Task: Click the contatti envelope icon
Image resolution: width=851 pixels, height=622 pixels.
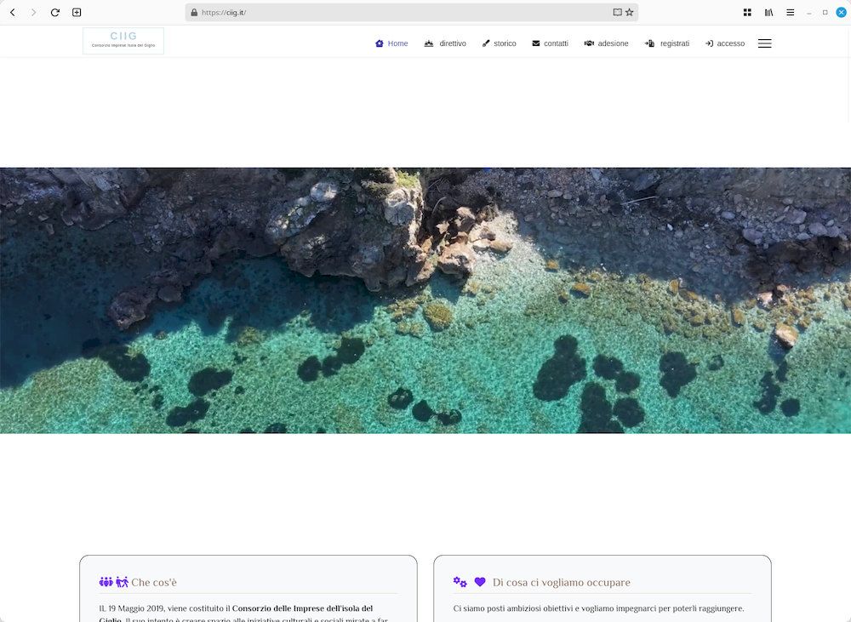Action: coord(535,43)
